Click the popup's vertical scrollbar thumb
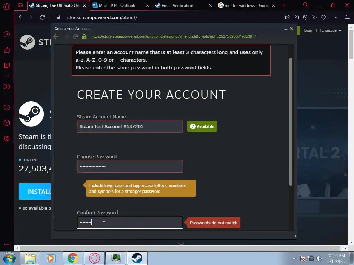354x265 pixels. [291, 122]
